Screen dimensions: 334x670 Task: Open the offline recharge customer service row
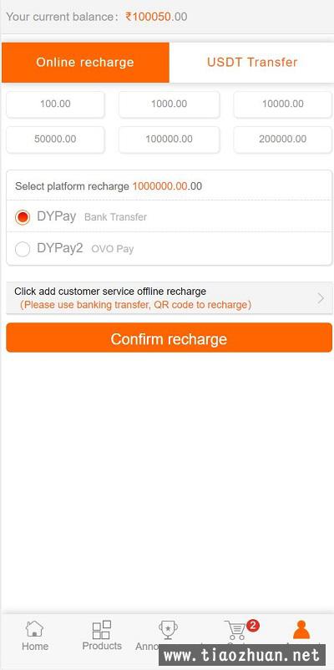coord(170,298)
